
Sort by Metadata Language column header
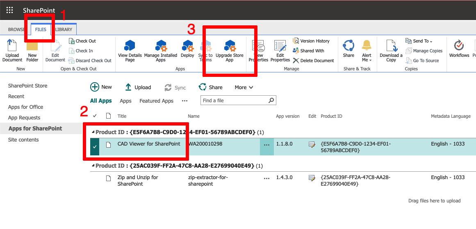point(451,116)
